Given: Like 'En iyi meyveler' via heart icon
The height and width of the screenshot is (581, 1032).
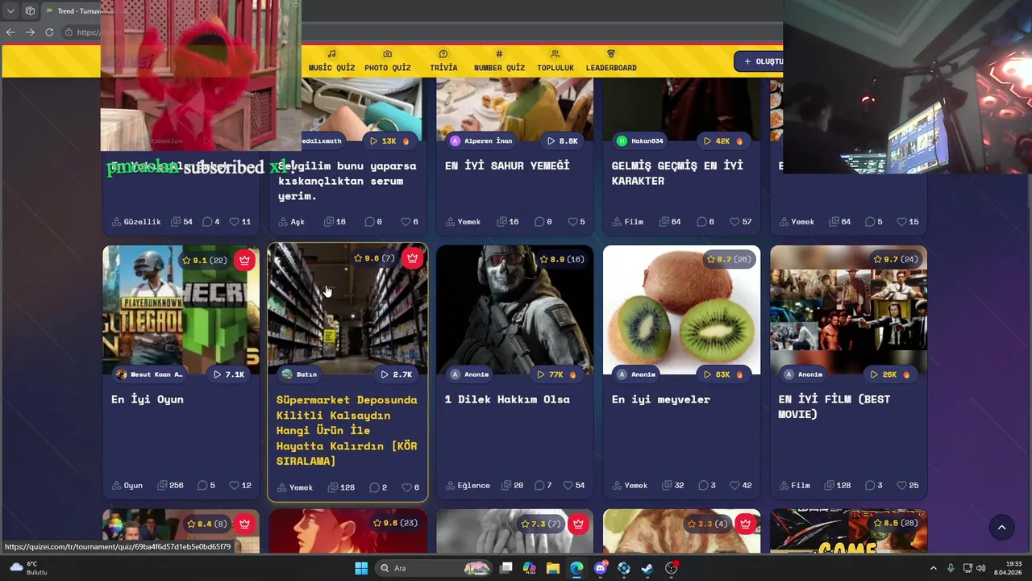Looking at the screenshot, I should [x=735, y=485].
